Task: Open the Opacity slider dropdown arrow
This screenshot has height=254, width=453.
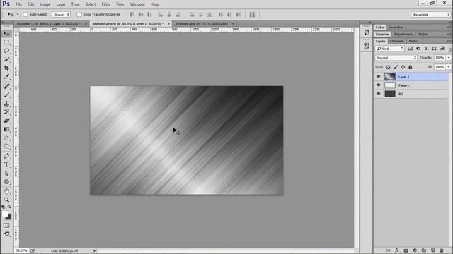Action: [449, 58]
